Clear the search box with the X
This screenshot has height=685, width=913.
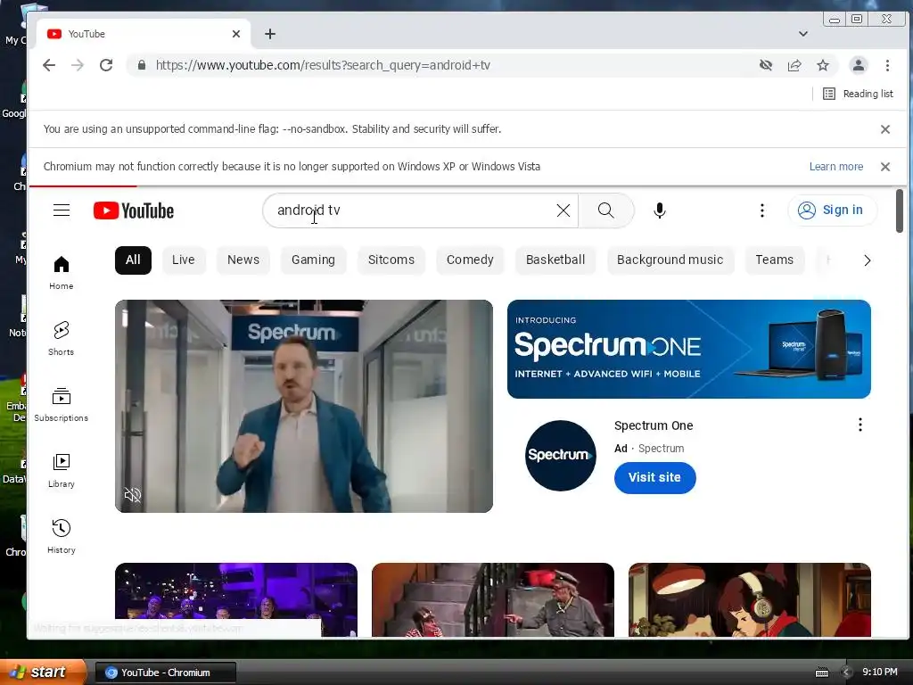(563, 210)
